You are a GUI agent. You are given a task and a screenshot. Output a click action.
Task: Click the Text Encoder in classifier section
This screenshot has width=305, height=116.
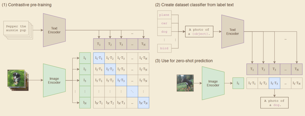(x=233, y=32)
